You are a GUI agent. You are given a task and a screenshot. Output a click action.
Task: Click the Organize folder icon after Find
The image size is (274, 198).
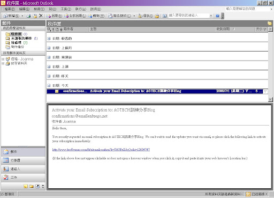coord(157,16)
